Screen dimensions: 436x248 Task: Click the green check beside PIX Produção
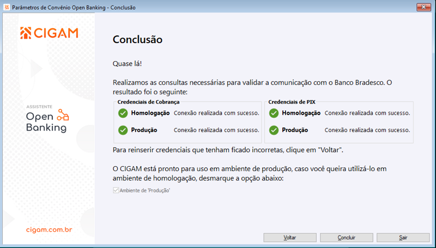click(x=274, y=130)
